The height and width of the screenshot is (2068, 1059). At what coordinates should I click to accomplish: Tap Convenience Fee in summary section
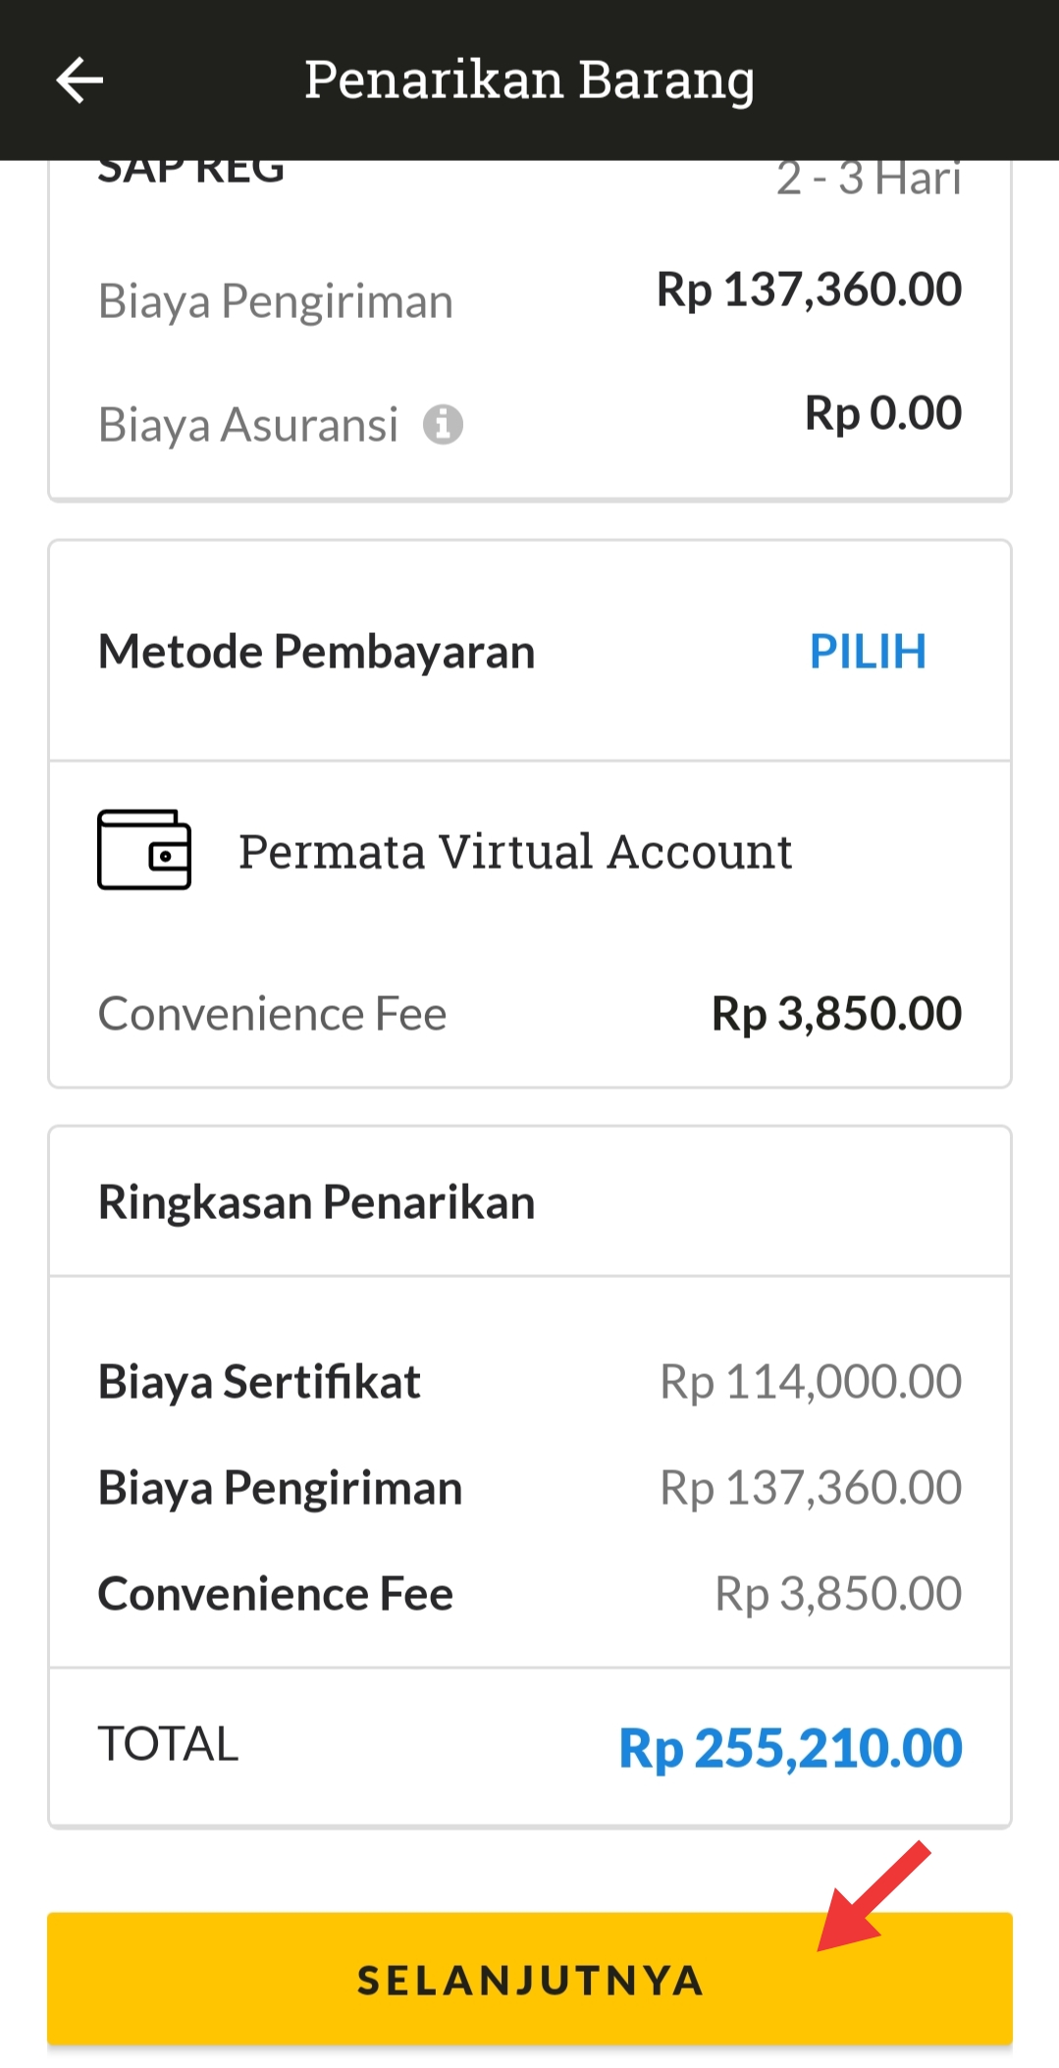(276, 1594)
